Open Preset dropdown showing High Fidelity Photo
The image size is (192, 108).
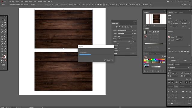pyautogui.click(x=125, y=31)
